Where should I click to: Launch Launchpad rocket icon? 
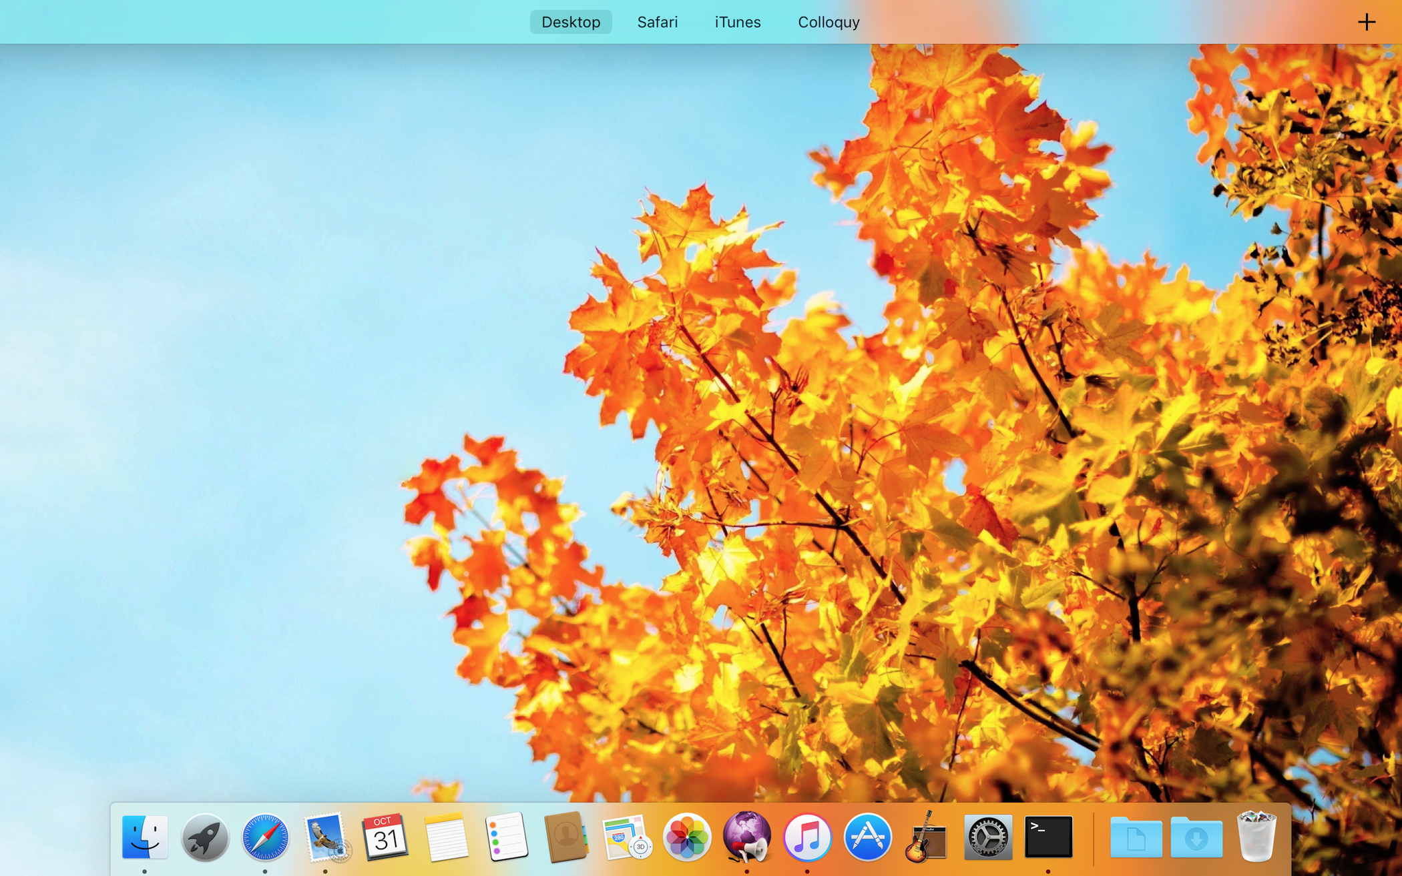point(205,837)
